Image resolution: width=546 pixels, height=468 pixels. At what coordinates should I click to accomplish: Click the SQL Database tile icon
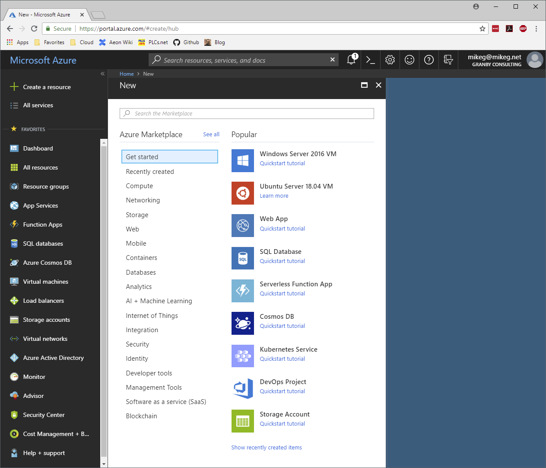coord(243,258)
